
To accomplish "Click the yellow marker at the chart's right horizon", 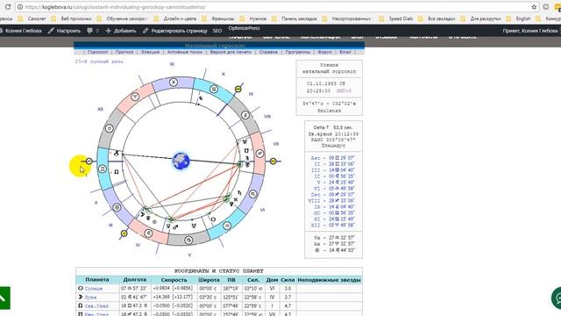I will (x=273, y=162).
